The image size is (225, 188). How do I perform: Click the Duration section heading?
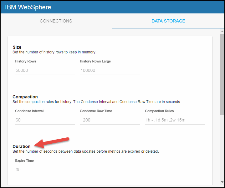[x=22, y=146]
